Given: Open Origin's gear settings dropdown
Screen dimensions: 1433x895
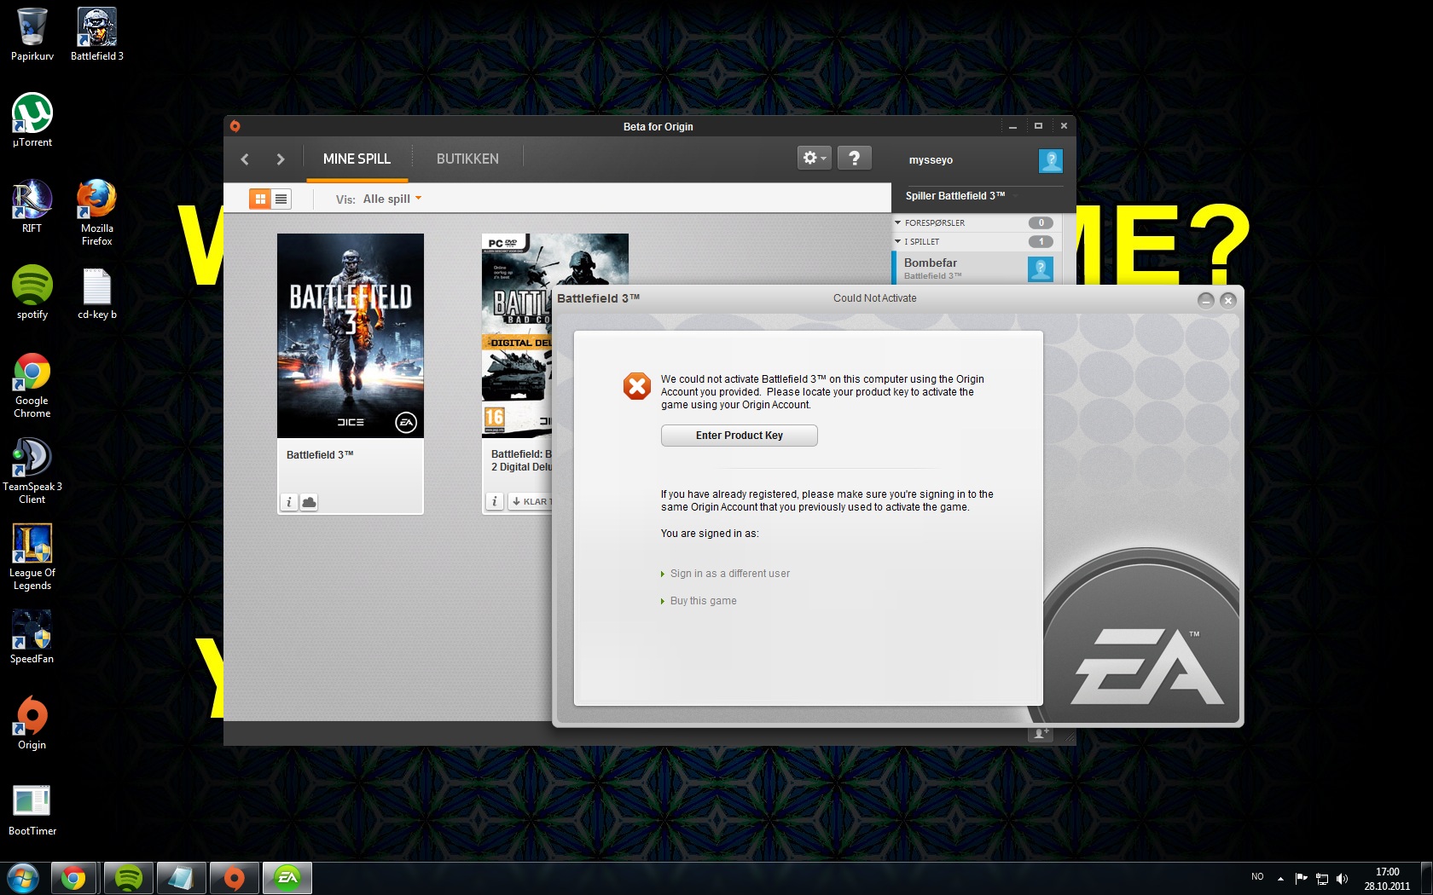Looking at the screenshot, I should (x=814, y=158).
